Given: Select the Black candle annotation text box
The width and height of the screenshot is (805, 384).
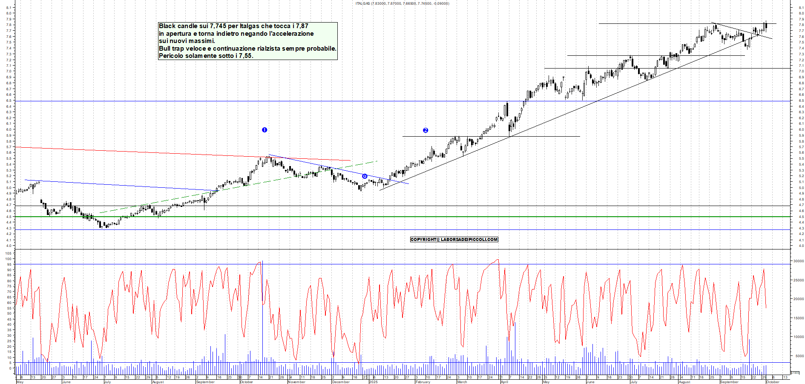Looking at the screenshot, I should pos(247,41).
